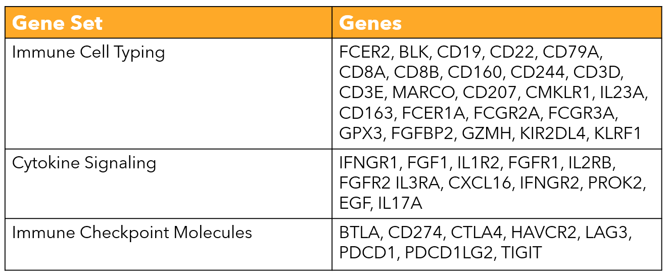Screen dimensions: 667x275
Task: Select the "Cytokine Signaling" row label
Action: 84,163
